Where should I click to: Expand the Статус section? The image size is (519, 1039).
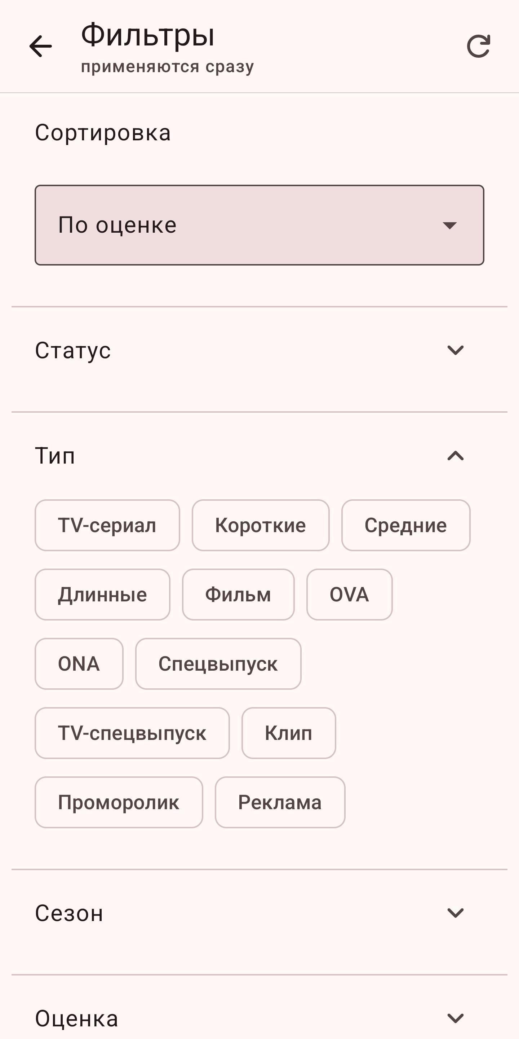[455, 350]
